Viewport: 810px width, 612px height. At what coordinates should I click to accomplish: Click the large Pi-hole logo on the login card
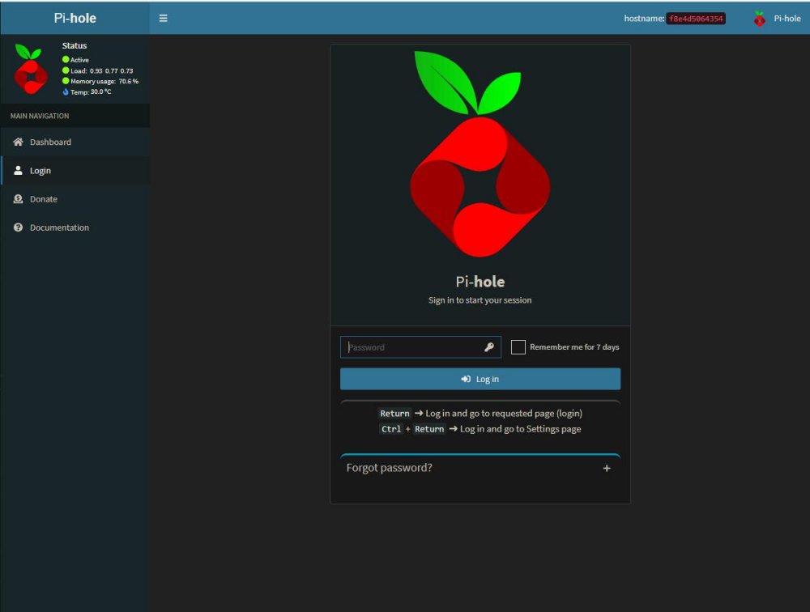tap(480, 154)
